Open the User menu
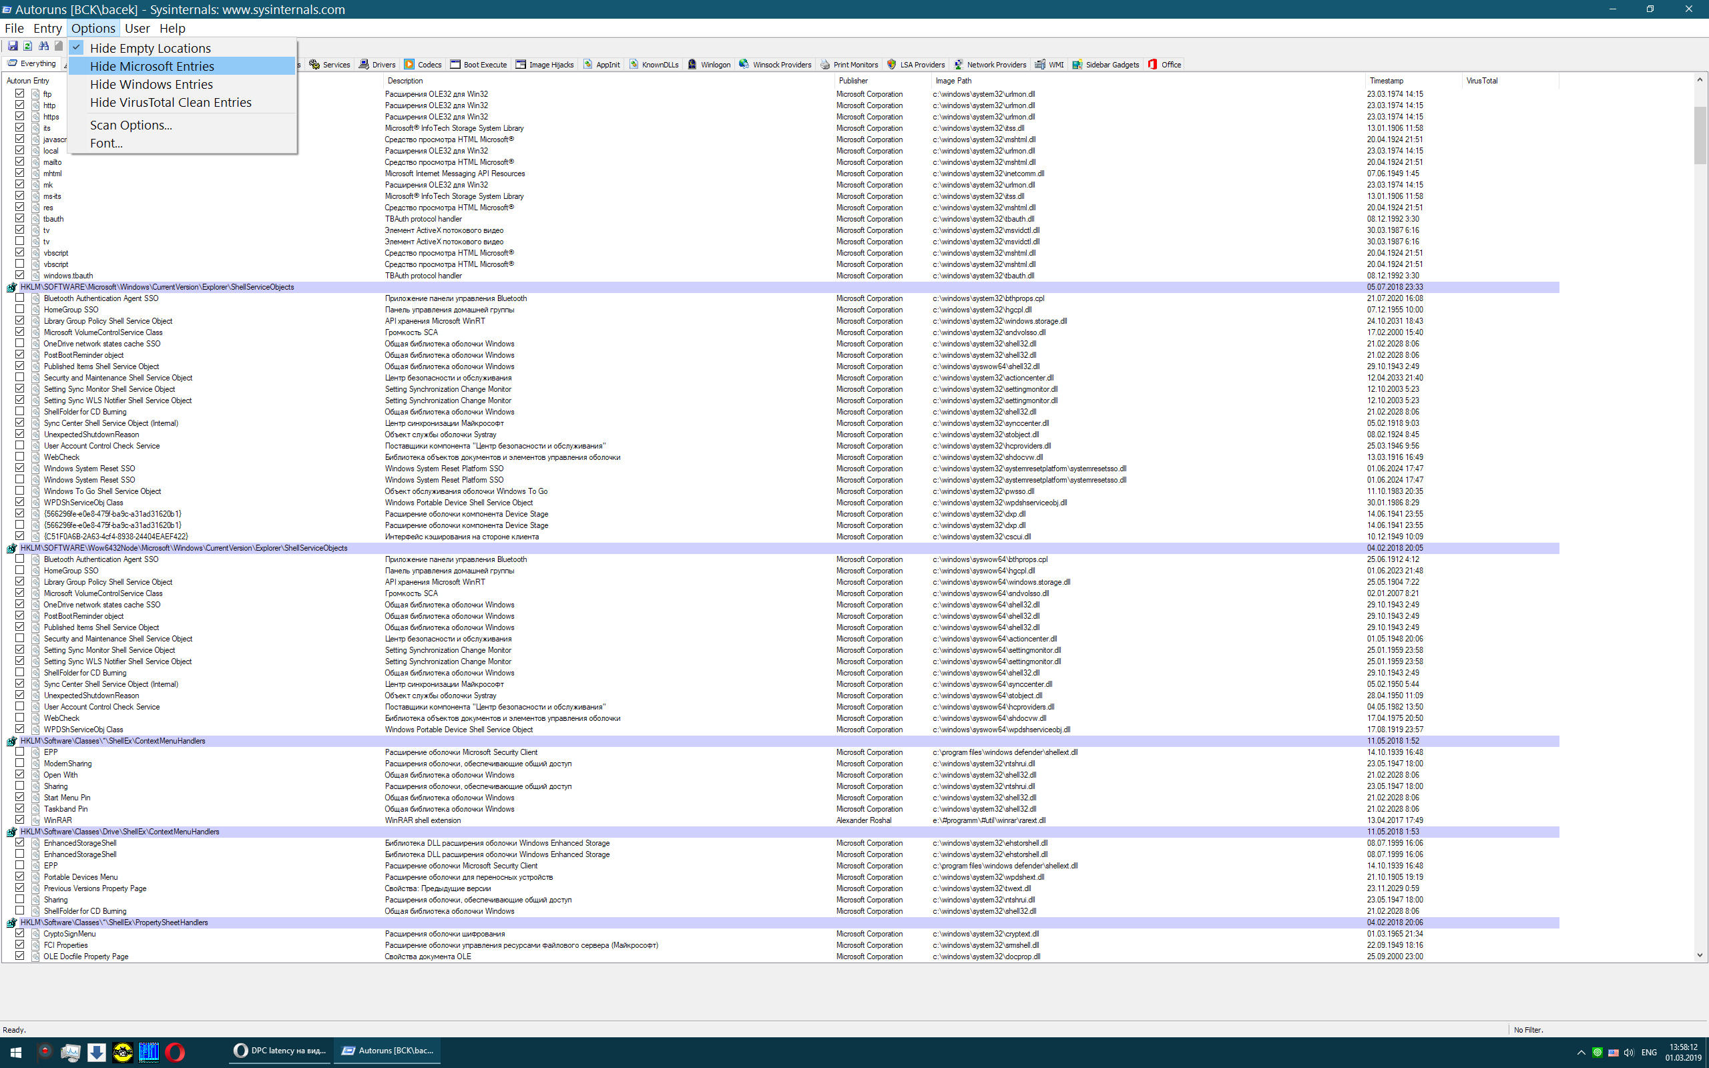Image resolution: width=1709 pixels, height=1068 pixels. click(137, 28)
